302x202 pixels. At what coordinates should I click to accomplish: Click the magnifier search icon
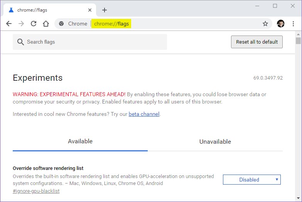pyautogui.click(x=20, y=42)
